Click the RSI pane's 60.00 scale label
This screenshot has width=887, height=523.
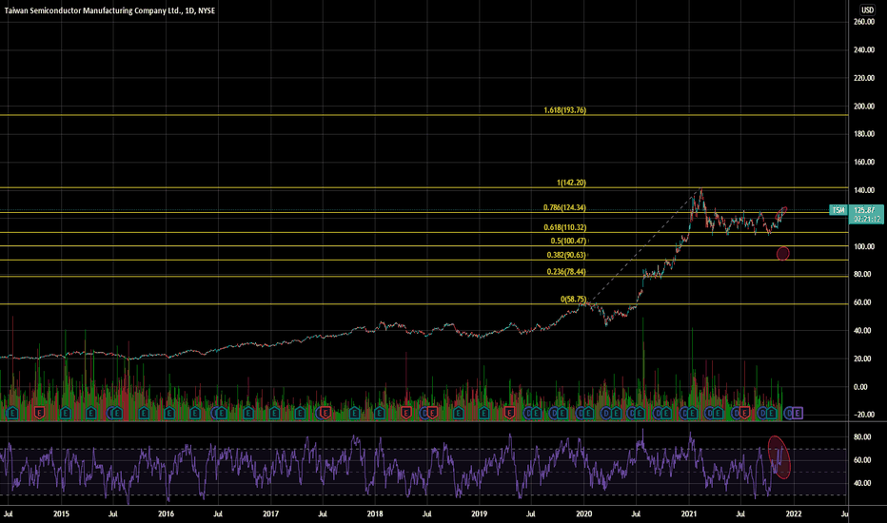pyautogui.click(x=862, y=460)
